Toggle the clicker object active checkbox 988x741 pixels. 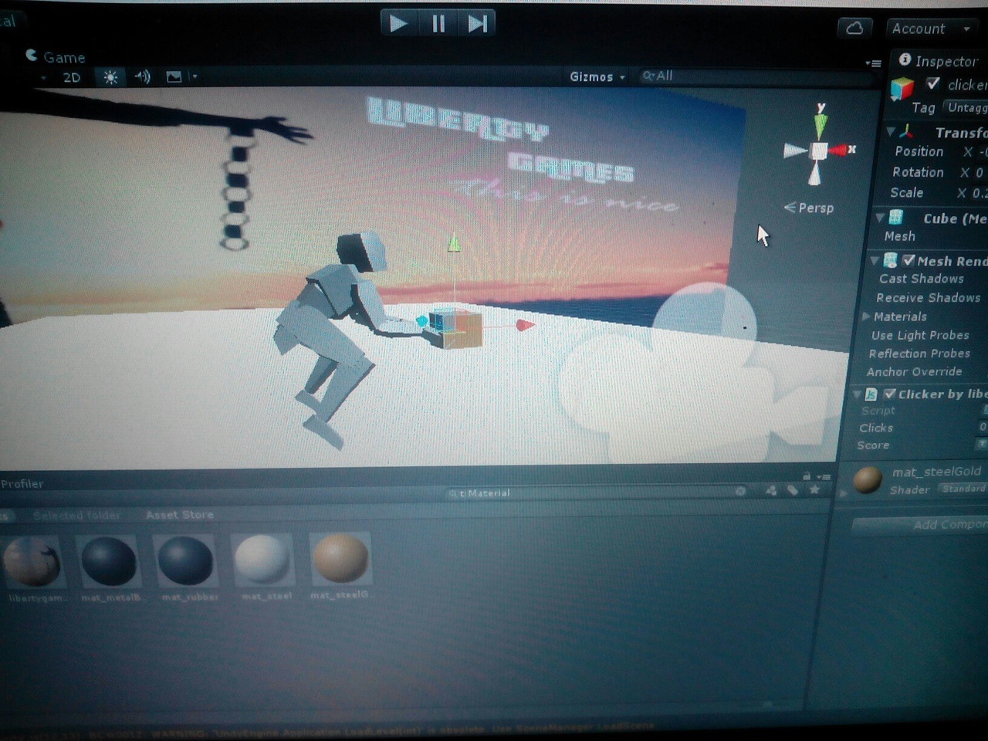(x=933, y=83)
